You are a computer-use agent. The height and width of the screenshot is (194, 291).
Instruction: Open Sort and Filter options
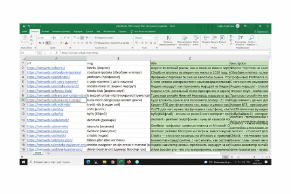(240, 40)
